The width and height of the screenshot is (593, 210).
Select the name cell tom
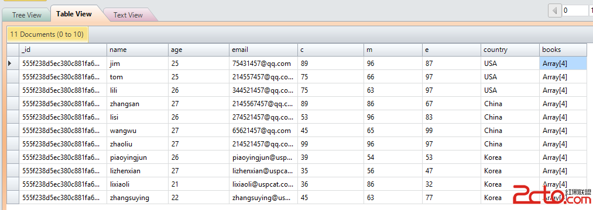pyautogui.click(x=138, y=77)
